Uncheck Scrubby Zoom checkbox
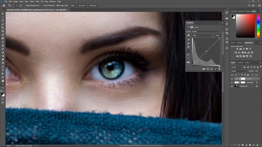Viewport: 262px width, 147px height. tap(57, 5)
